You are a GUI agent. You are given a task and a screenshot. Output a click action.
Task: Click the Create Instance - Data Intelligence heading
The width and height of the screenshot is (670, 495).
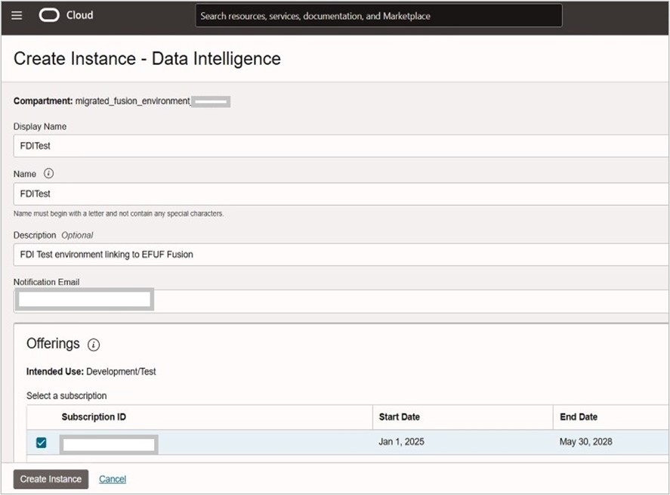[x=147, y=59]
